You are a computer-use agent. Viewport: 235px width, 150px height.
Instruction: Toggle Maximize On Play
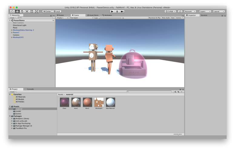[154, 18]
